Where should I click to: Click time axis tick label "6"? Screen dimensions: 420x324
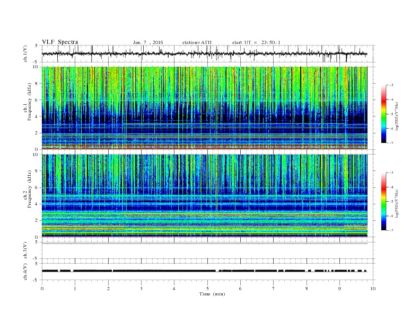click(x=240, y=289)
